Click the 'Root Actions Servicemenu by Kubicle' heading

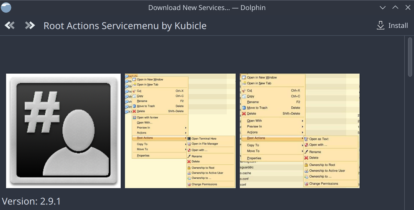125,26
